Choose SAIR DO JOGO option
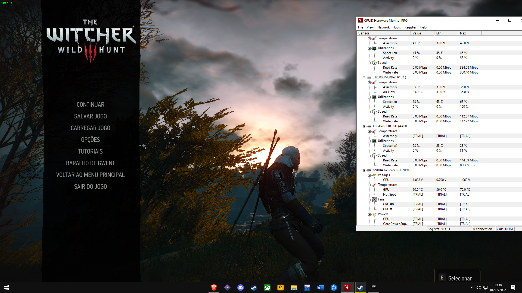 (91, 186)
